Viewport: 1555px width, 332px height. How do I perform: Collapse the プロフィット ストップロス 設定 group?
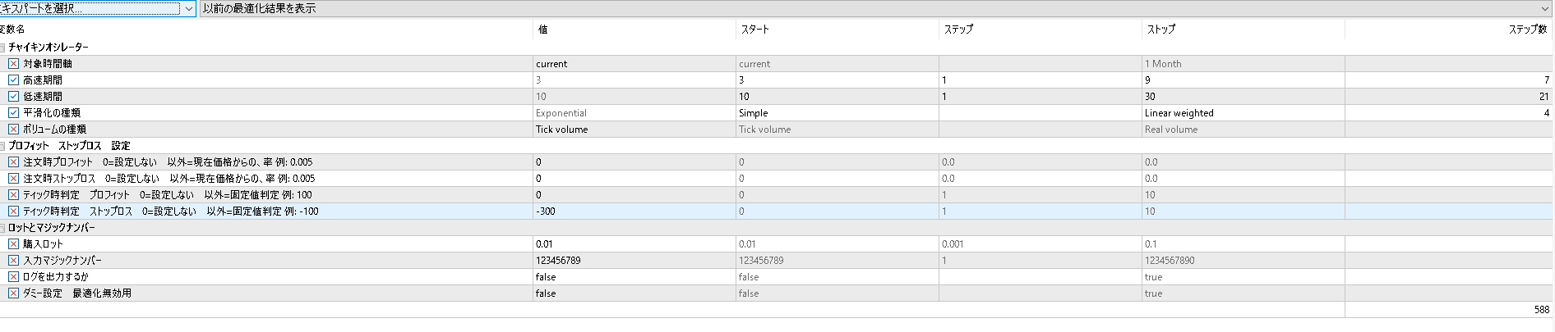[2, 146]
